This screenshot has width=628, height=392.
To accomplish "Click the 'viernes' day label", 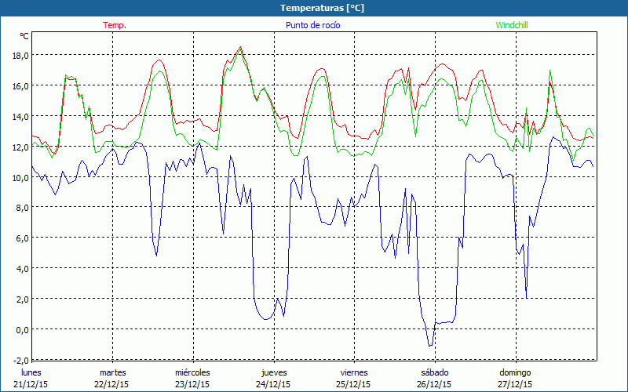I will pyautogui.click(x=354, y=372).
